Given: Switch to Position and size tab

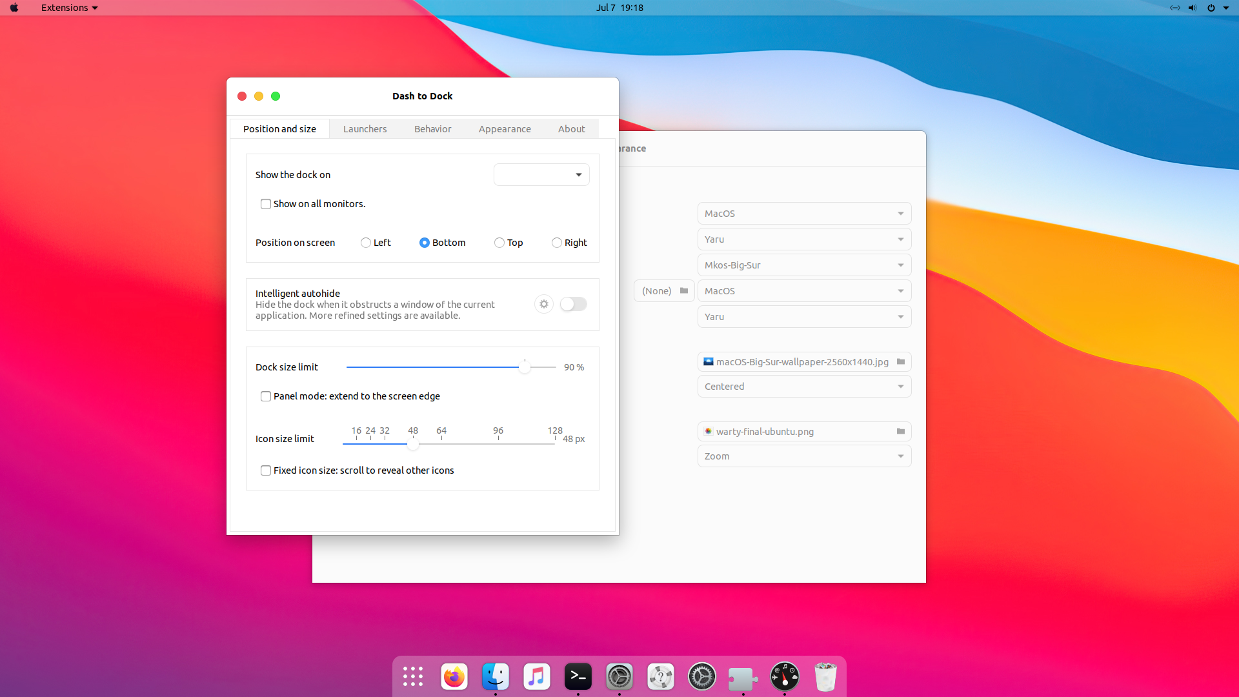Looking at the screenshot, I should tap(279, 129).
